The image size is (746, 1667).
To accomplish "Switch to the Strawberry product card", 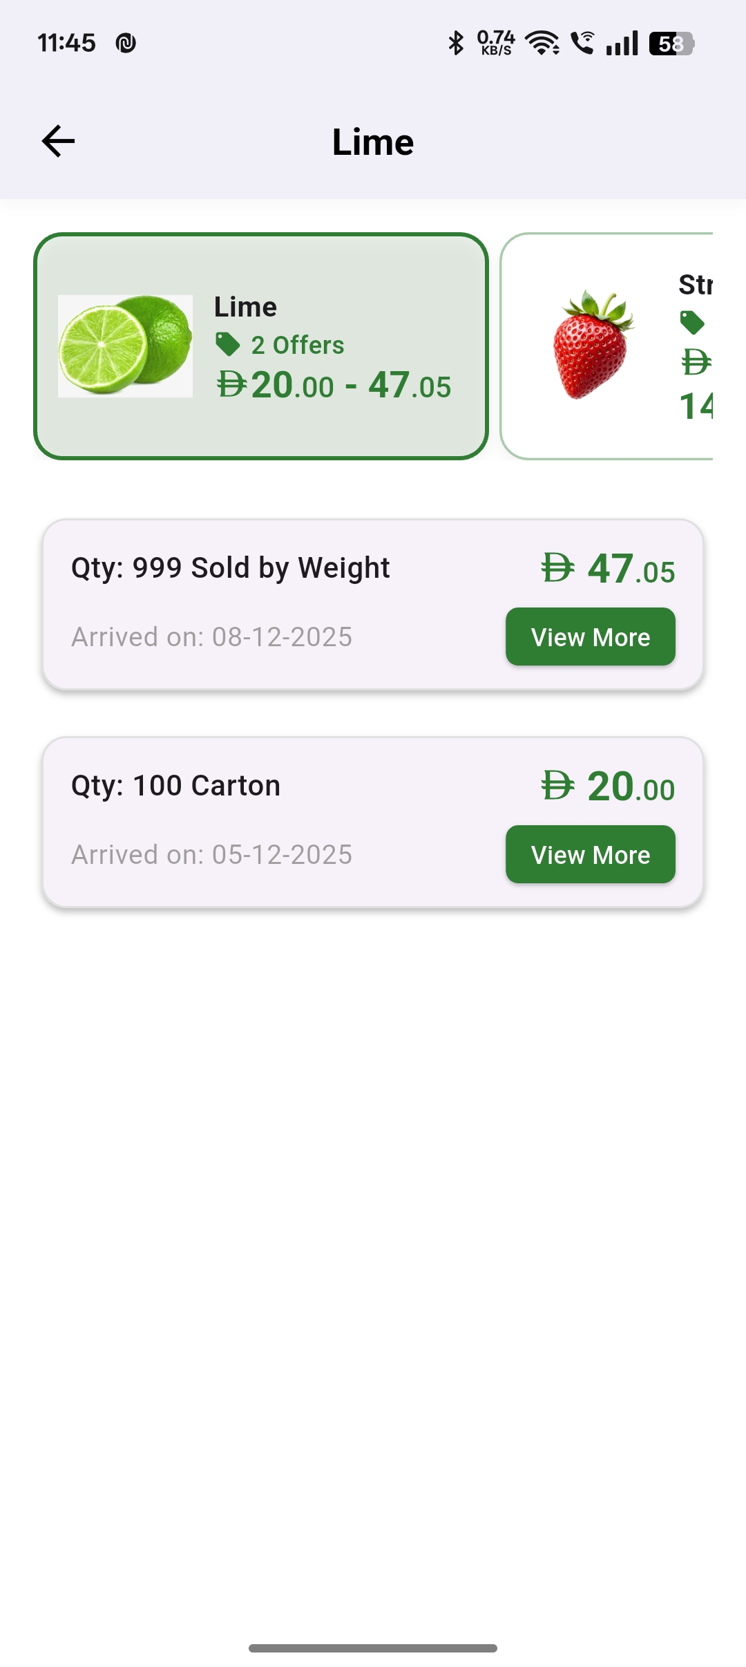I will tap(606, 346).
